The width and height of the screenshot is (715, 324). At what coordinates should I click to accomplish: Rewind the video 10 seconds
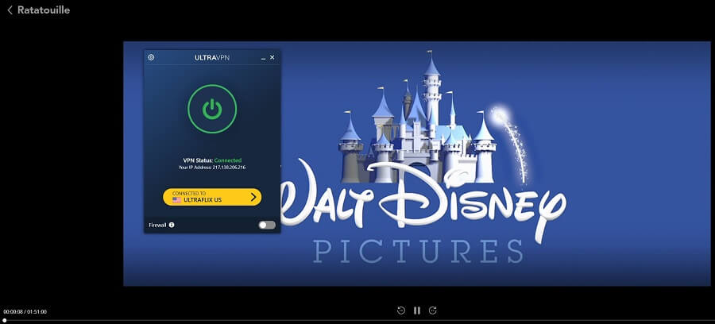(x=401, y=310)
